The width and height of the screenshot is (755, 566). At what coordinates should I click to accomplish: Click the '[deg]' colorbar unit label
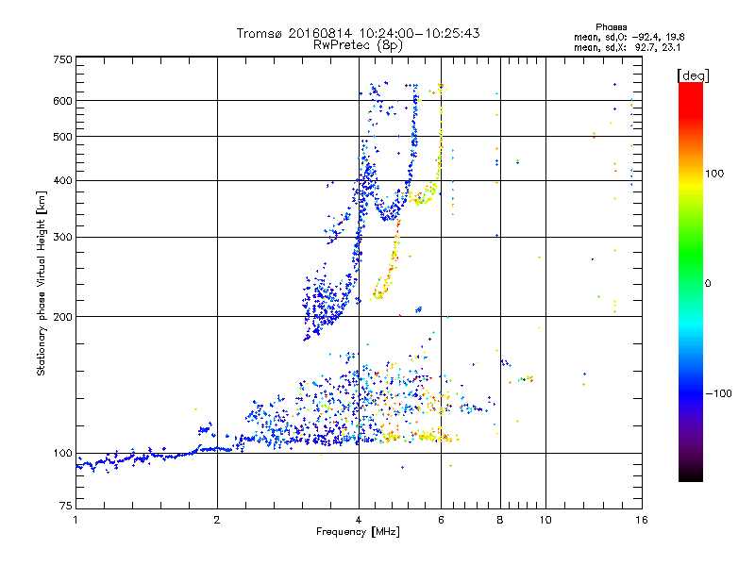pyautogui.click(x=693, y=75)
